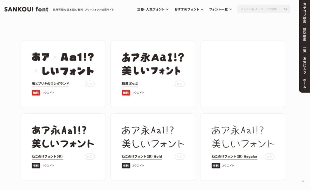Open お気に入り from the side panel
The width and height of the screenshot is (310, 190).
(305, 66)
